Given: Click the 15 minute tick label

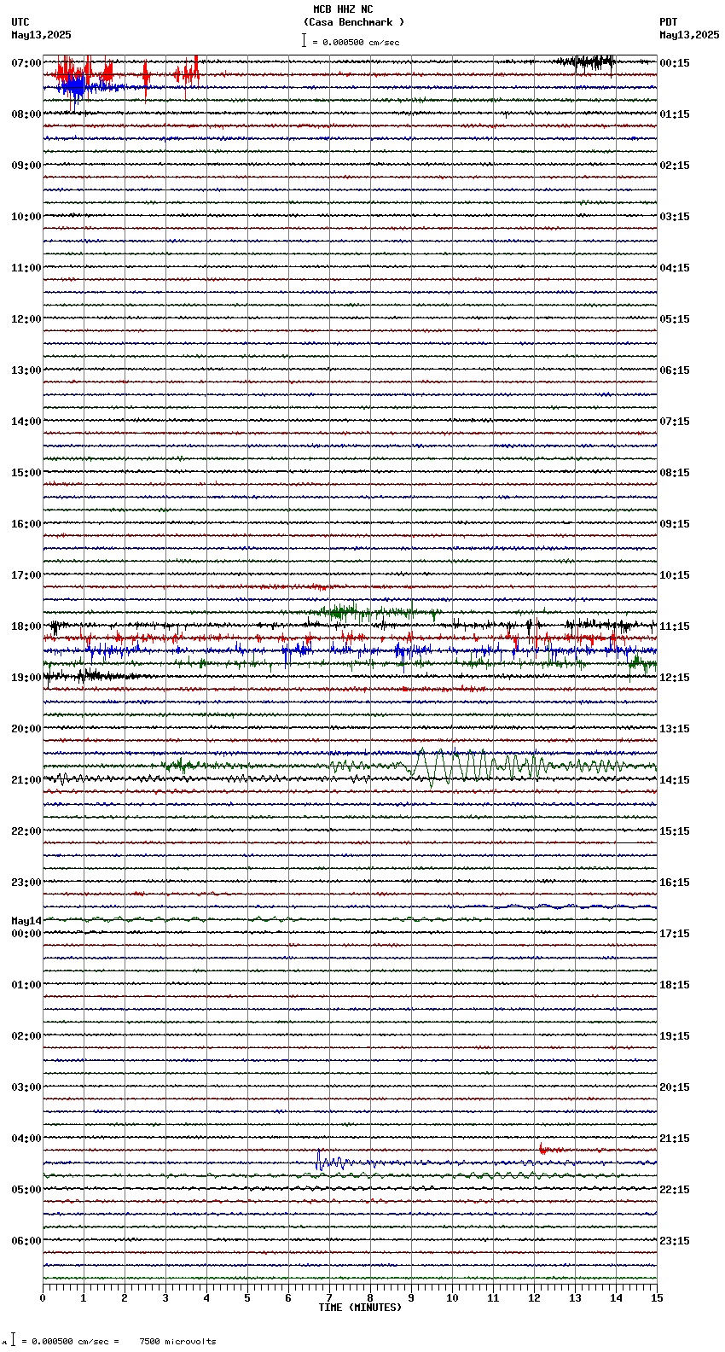Looking at the screenshot, I should coord(657,1298).
